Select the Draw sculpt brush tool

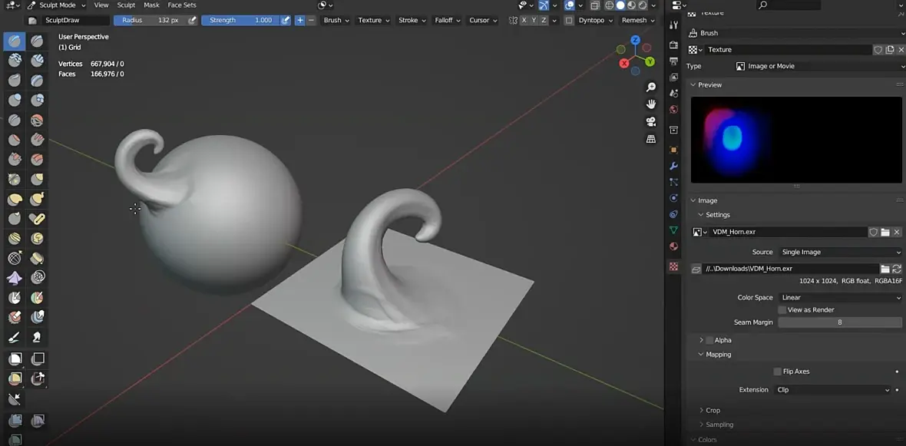click(x=15, y=41)
